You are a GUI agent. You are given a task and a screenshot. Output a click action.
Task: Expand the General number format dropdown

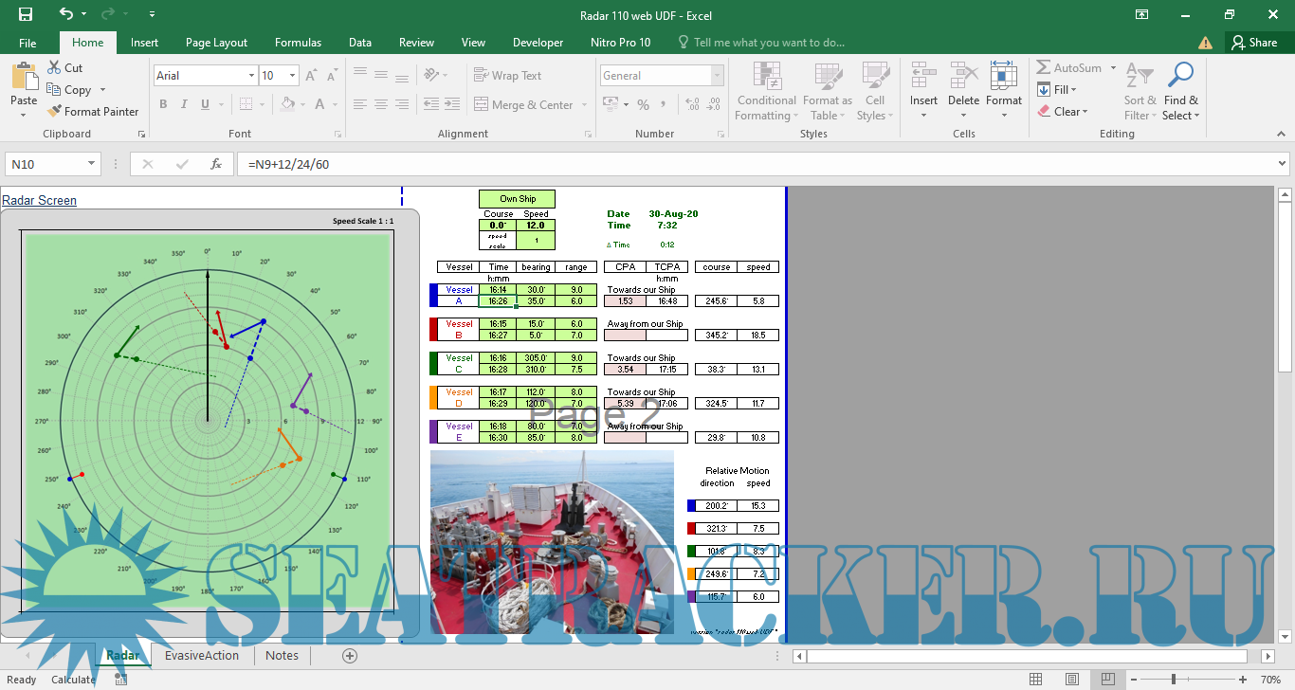(x=717, y=76)
